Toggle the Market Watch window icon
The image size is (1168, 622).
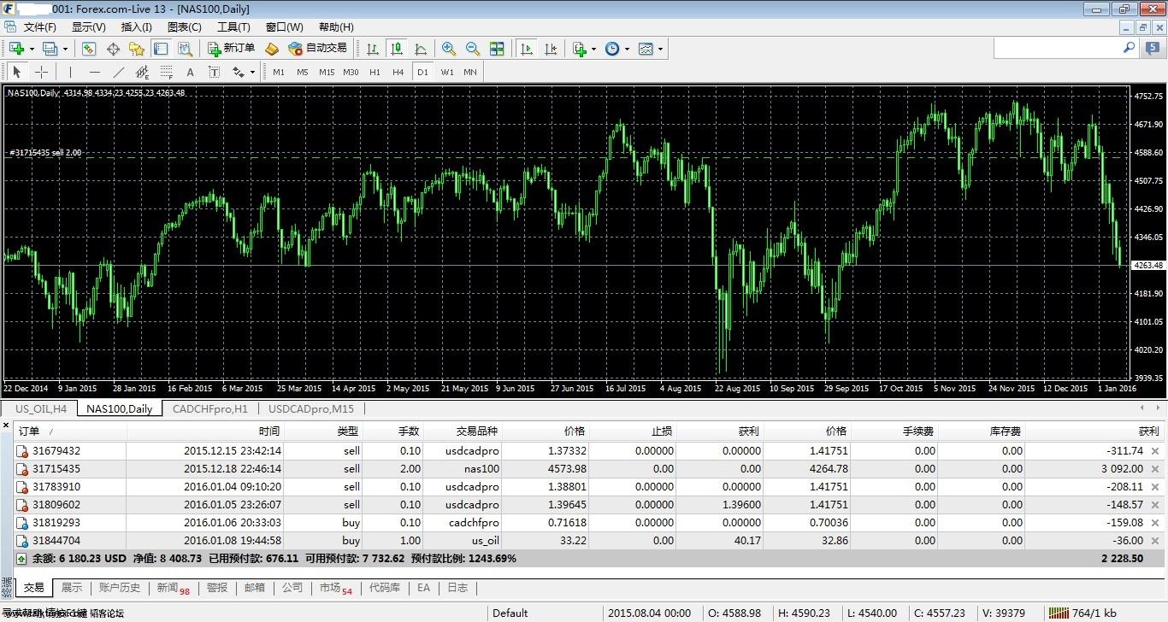tap(89, 49)
